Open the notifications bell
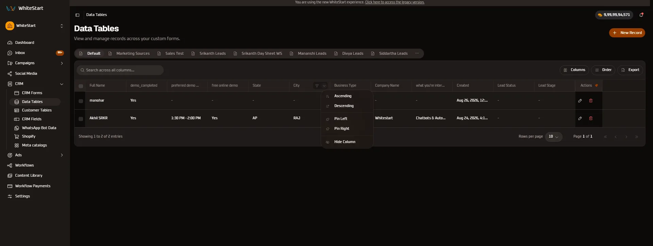The image size is (653, 246). 641,15
